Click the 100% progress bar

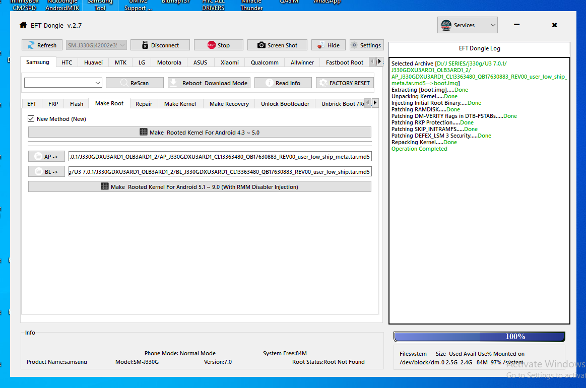[x=479, y=337]
